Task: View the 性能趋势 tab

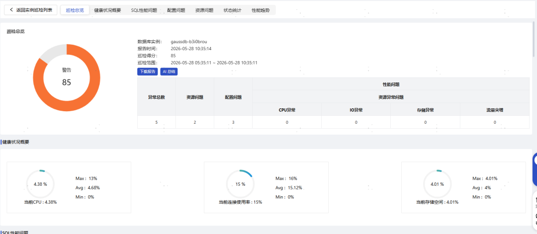Action: [x=261, y=10]
